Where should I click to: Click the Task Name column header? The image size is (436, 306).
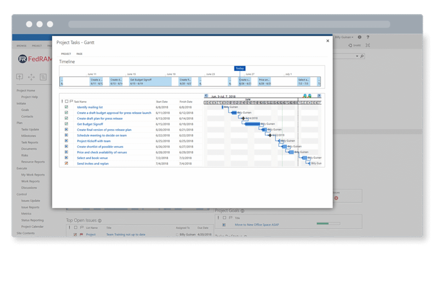[x=80, y=102]
